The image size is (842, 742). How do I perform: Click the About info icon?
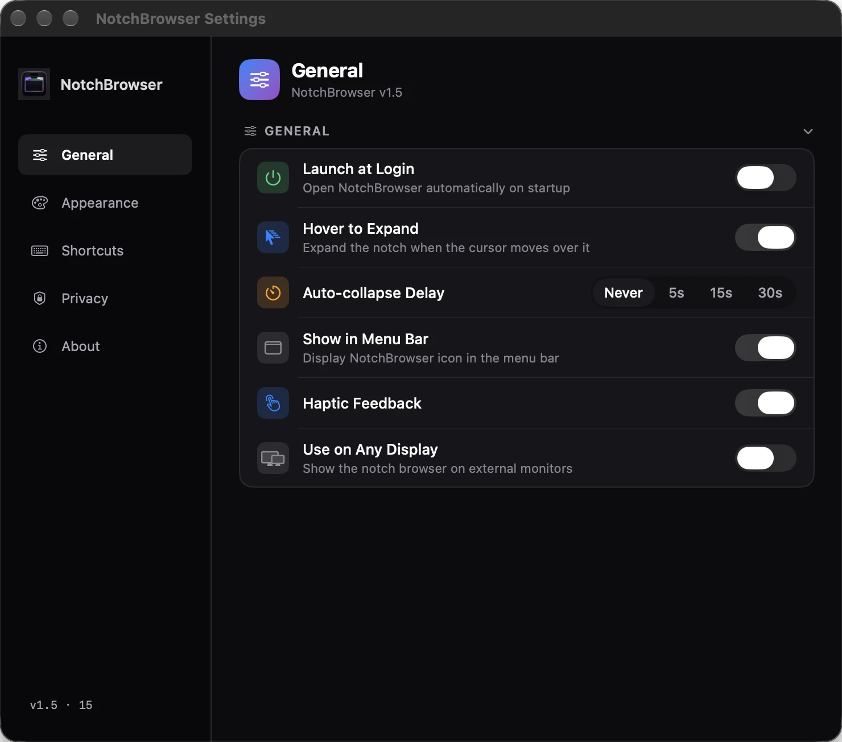point(40,346)
